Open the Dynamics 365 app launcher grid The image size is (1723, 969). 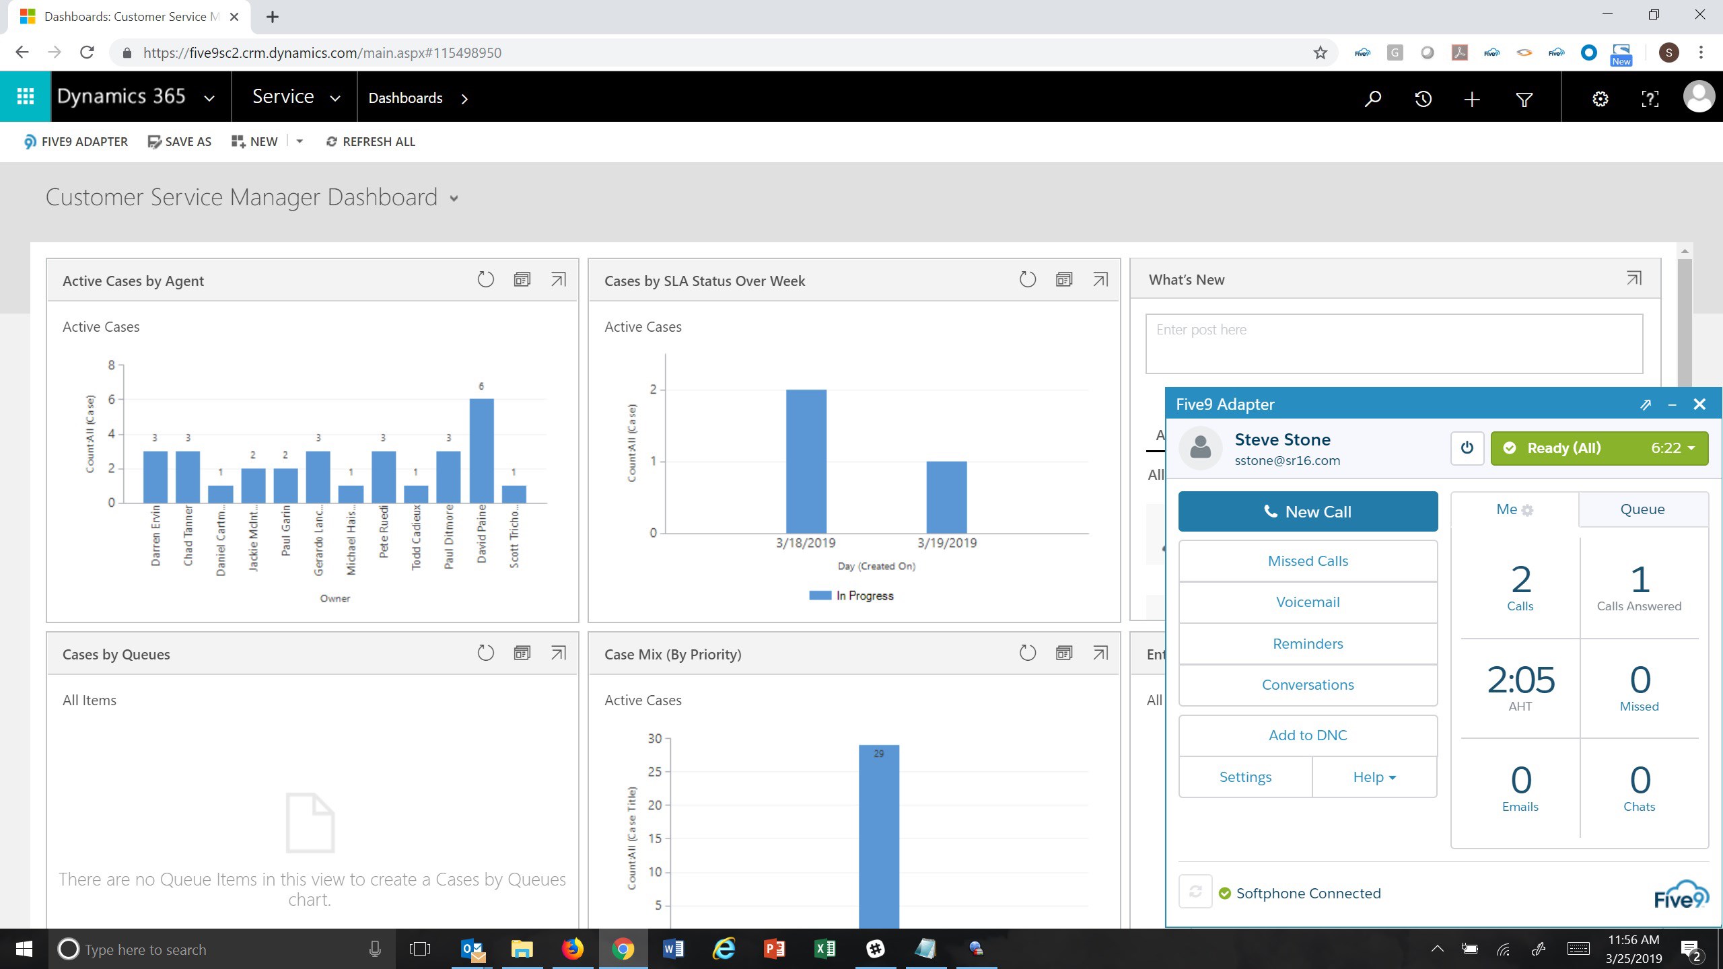[x=25, y=97]
